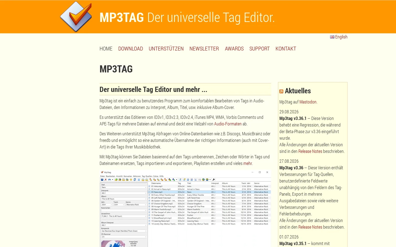Click the 'Mp3tag v3.36.1' release title
Viewport: 396px width, 247px height.
click(293, 119)
